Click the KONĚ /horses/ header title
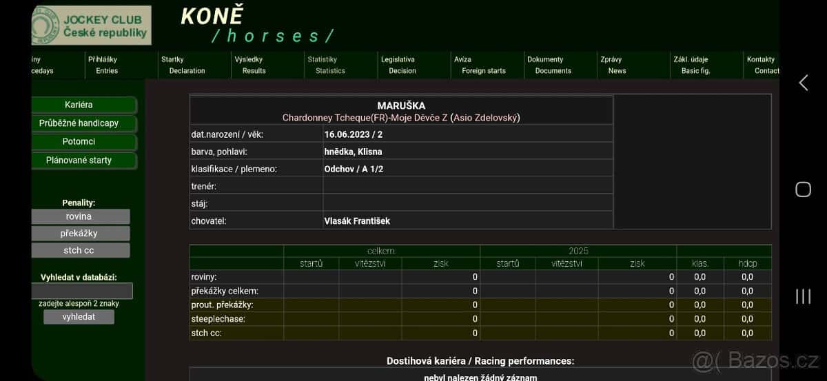 pos(256,25)
